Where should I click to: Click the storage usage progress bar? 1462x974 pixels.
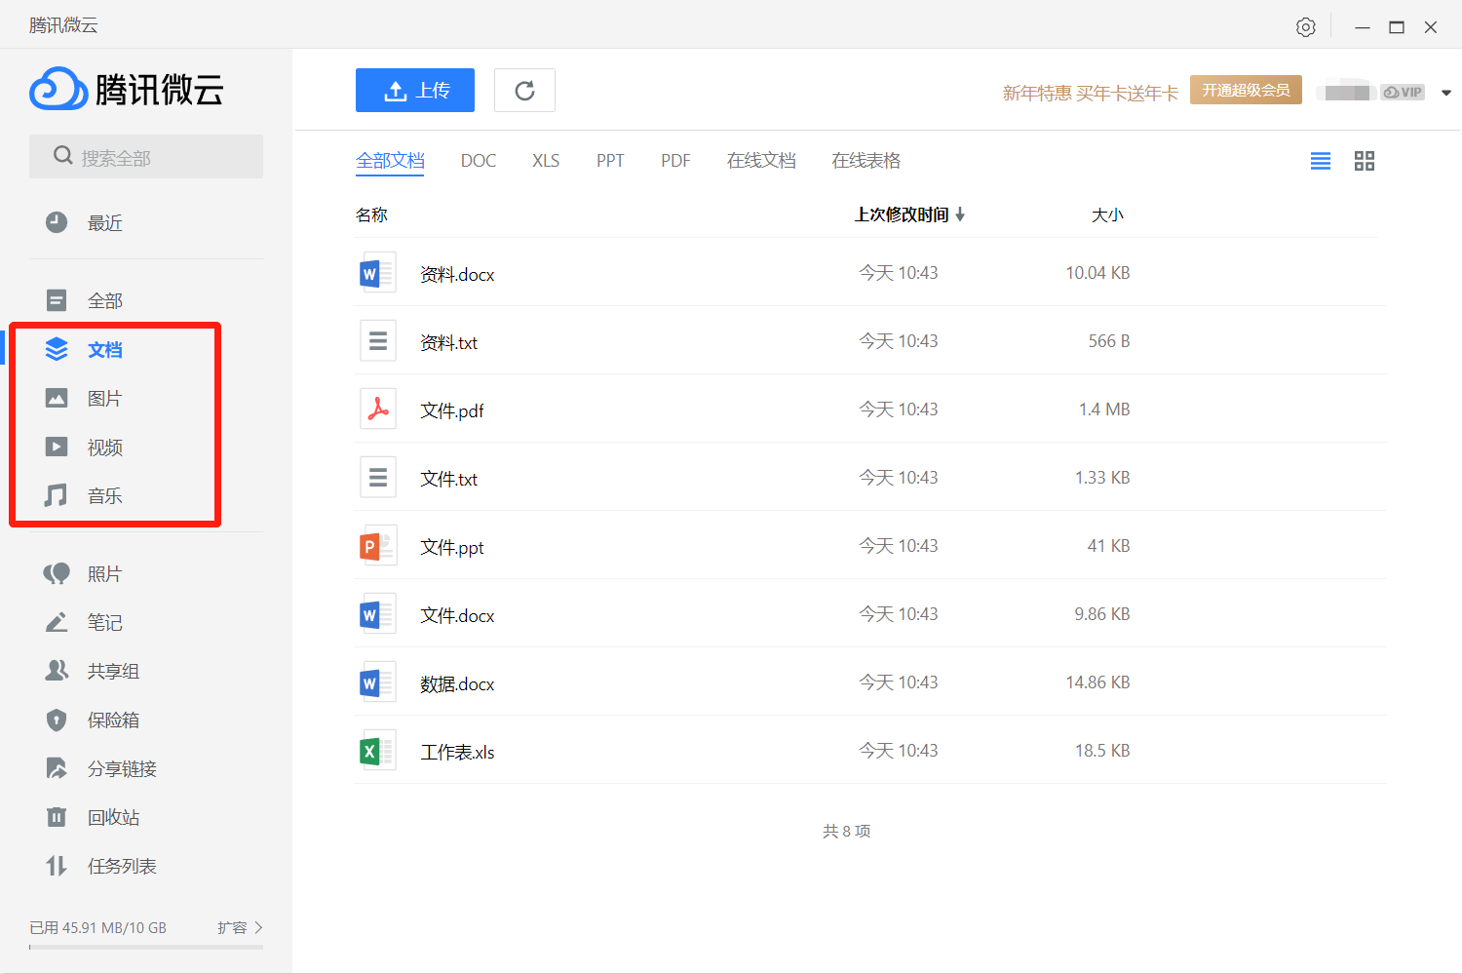[146, 947]
